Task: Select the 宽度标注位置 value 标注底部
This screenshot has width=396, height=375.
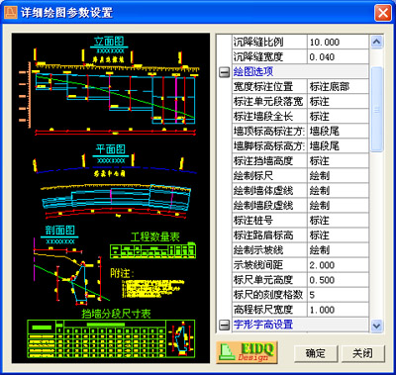Action: 338,87
